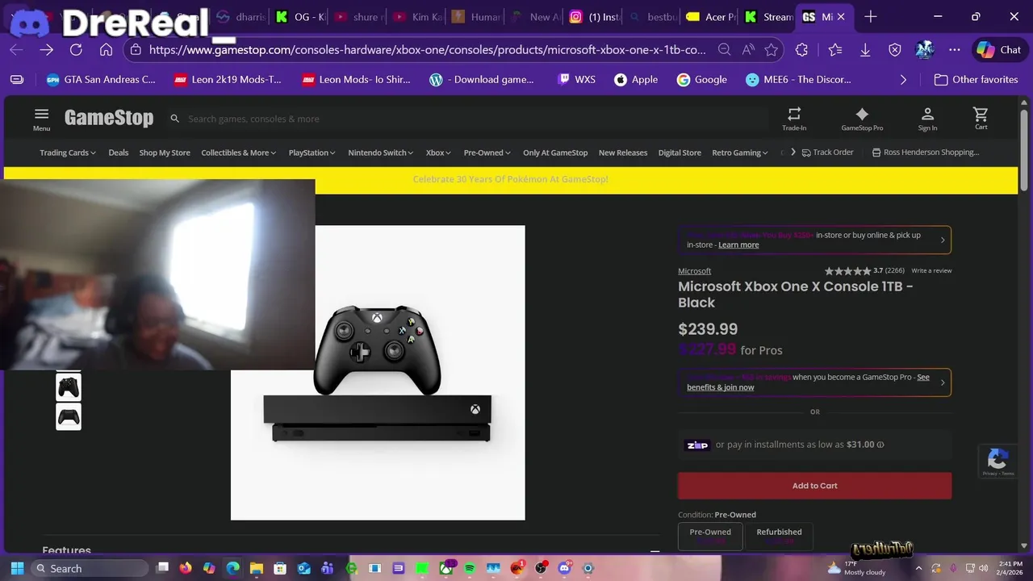Click the page vertical scrollbar
Image resolution: width=1033 pixels, height=581 pixels.
(x=1024, y=152)
